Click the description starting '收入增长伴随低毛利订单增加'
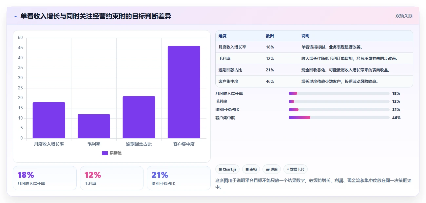Screen dimensions: 426x203 click(350, 59)
